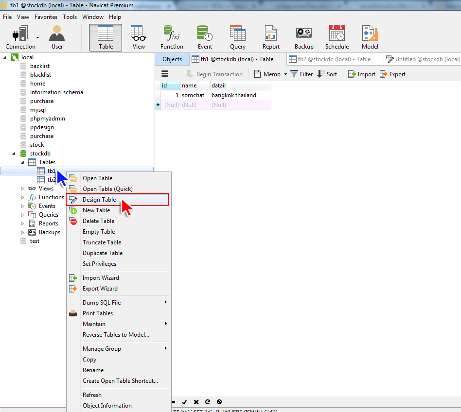Open the Query toolbar icon

[x=238, y=37]
